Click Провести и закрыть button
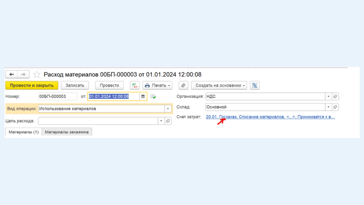 pos(32,86)
